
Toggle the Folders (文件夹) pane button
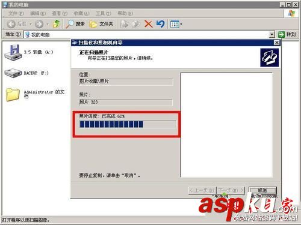101,24
